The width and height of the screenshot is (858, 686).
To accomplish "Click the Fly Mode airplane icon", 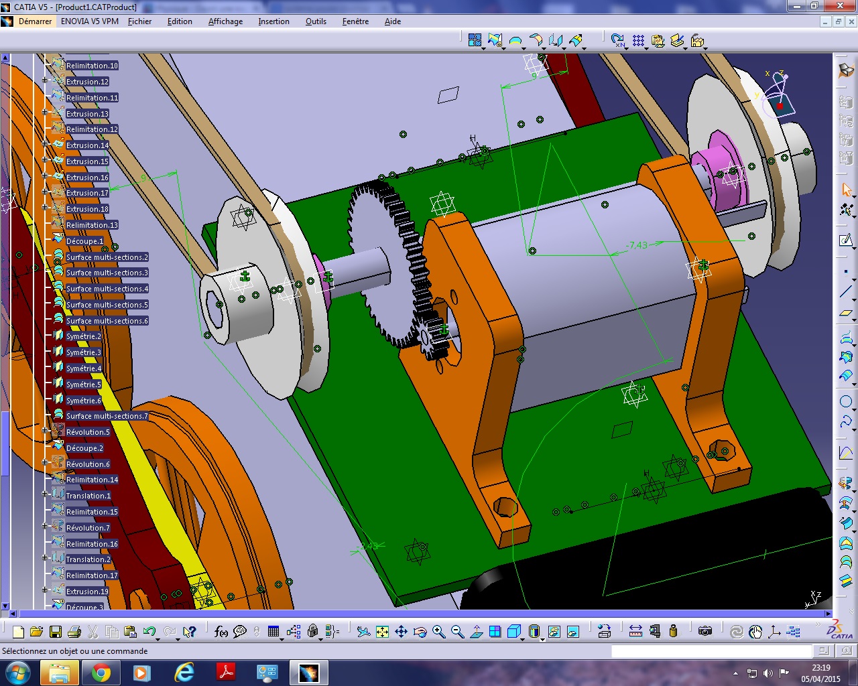I will click(363, 632).
